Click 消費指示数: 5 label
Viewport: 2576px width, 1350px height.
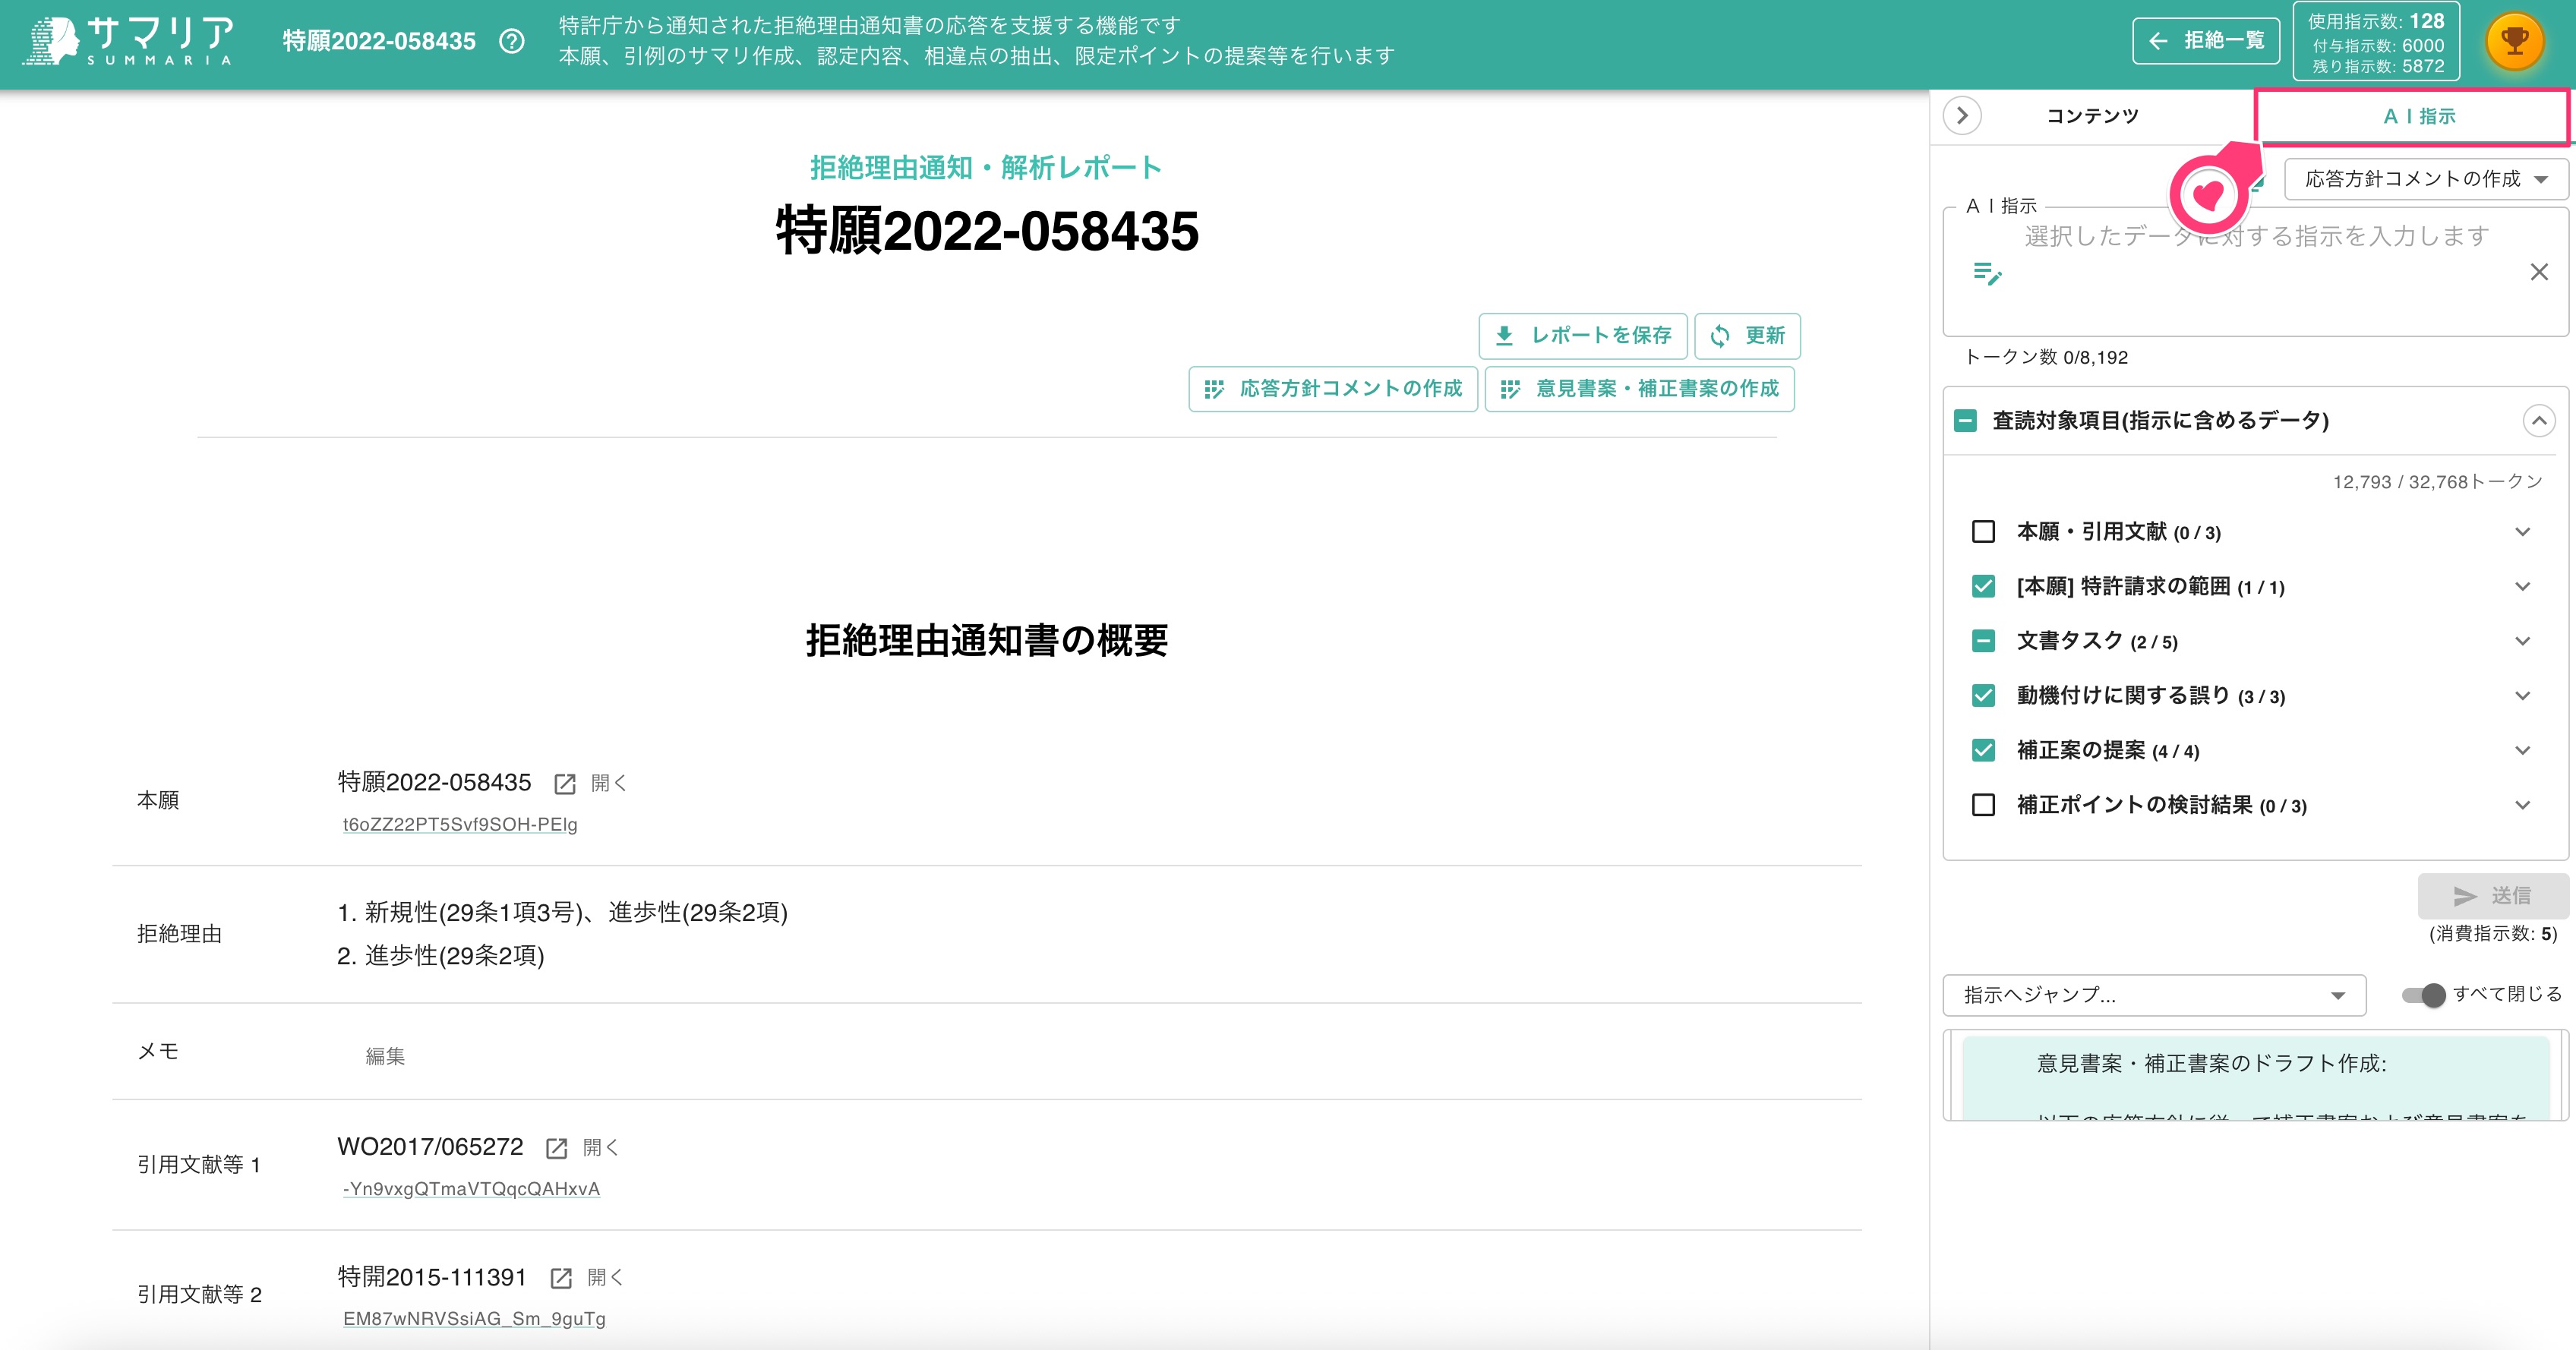2493,934
